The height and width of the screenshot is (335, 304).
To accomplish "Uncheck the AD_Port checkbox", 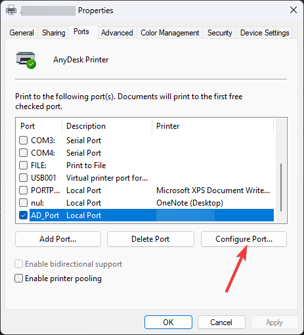I will [x=23, y=215].
